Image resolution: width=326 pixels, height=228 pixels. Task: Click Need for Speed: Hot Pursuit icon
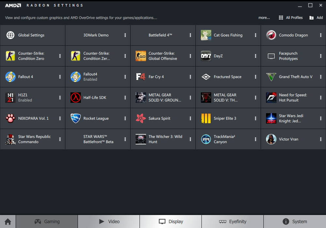271,98
